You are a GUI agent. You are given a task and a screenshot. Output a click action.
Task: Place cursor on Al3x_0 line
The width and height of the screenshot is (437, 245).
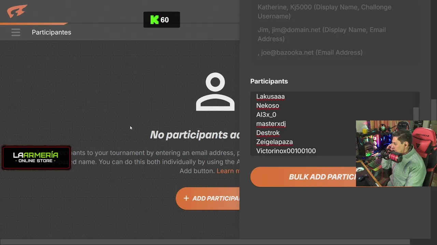coord(266,115)
